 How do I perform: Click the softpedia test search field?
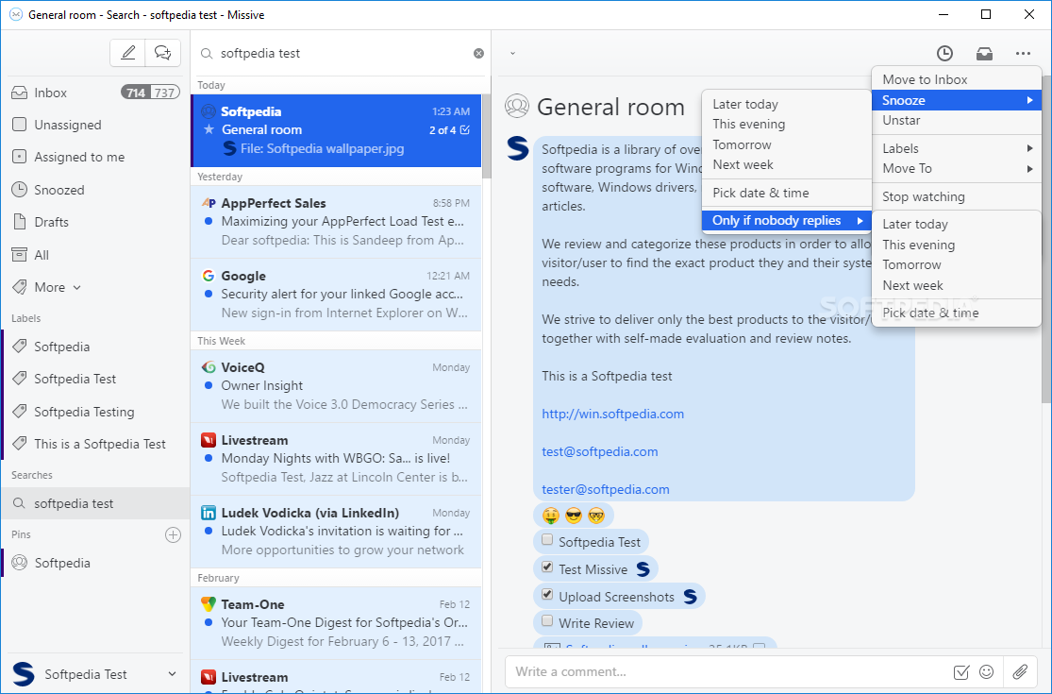(x=339, y=53)
